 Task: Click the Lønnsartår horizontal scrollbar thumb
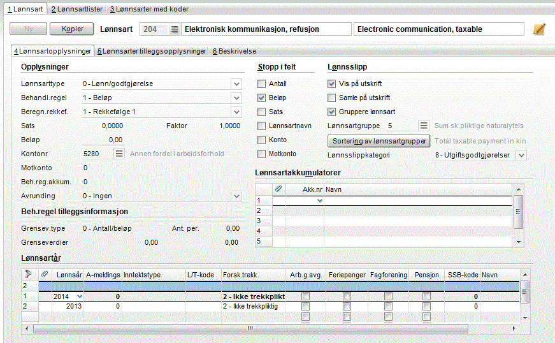250,328
